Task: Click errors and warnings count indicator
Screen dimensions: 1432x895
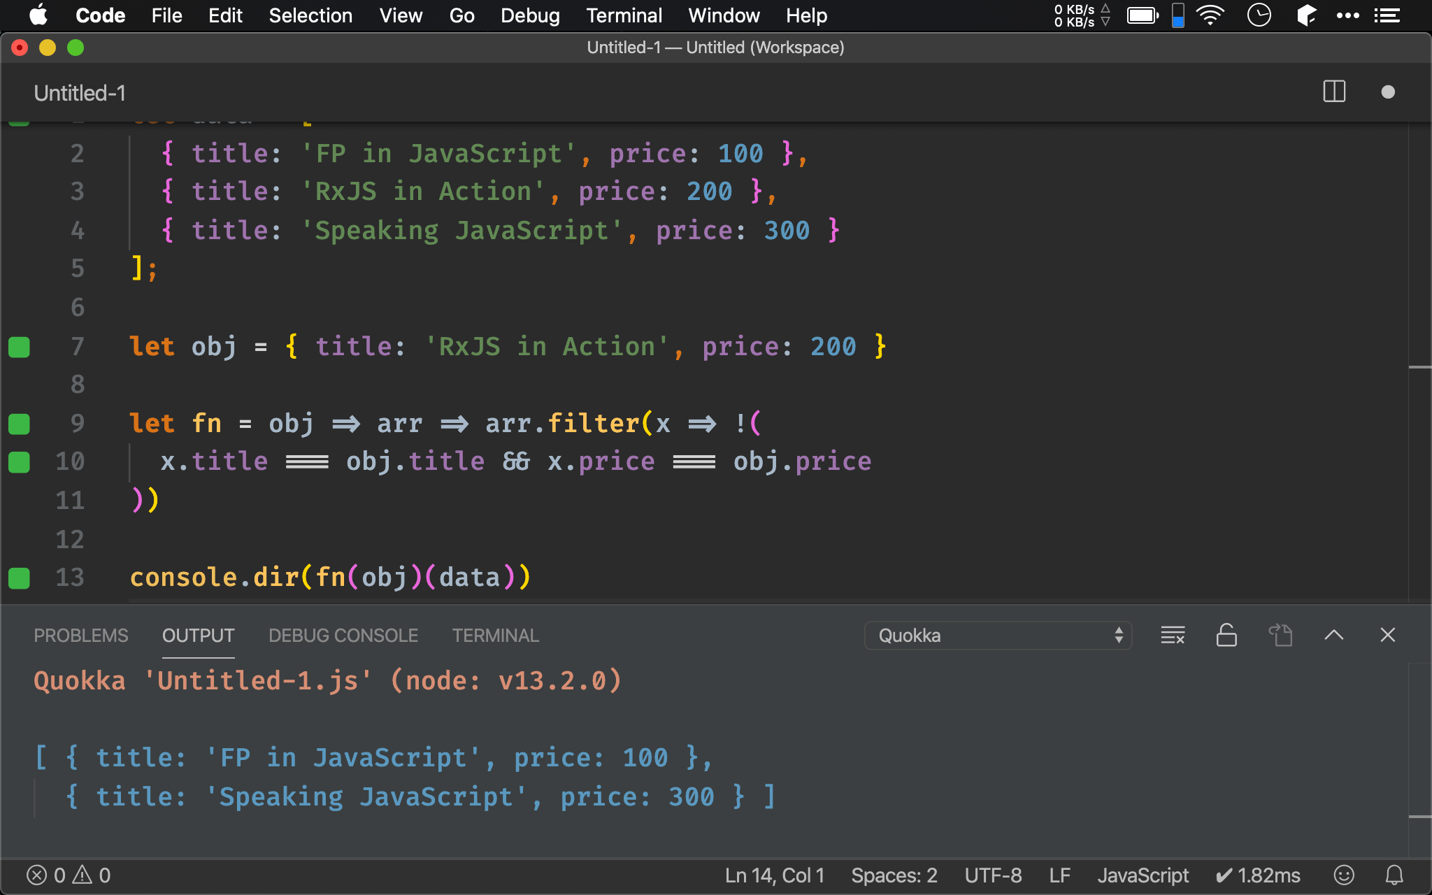Action: pyautogui.click(x=69, y=875)
